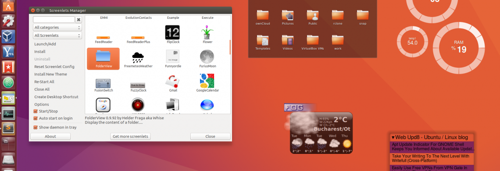Screen dimensions: 500x171
Task: Click the screenlet list vertical scrollbar
Action: coord(230,47)
